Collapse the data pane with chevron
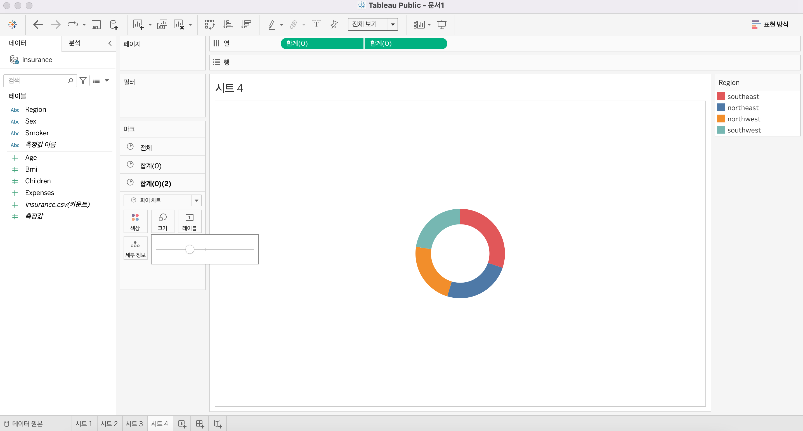 (110, 43)
